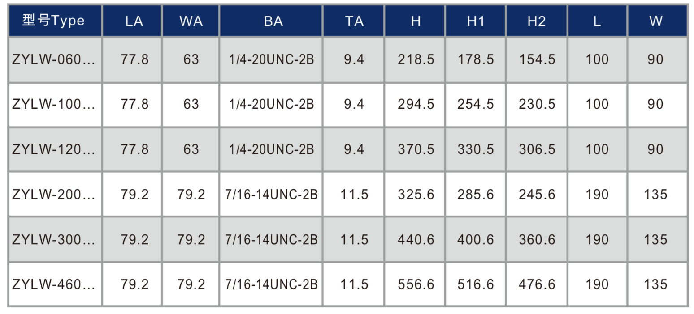
Task: Click the TA column header
Action: tap(354, 21)
